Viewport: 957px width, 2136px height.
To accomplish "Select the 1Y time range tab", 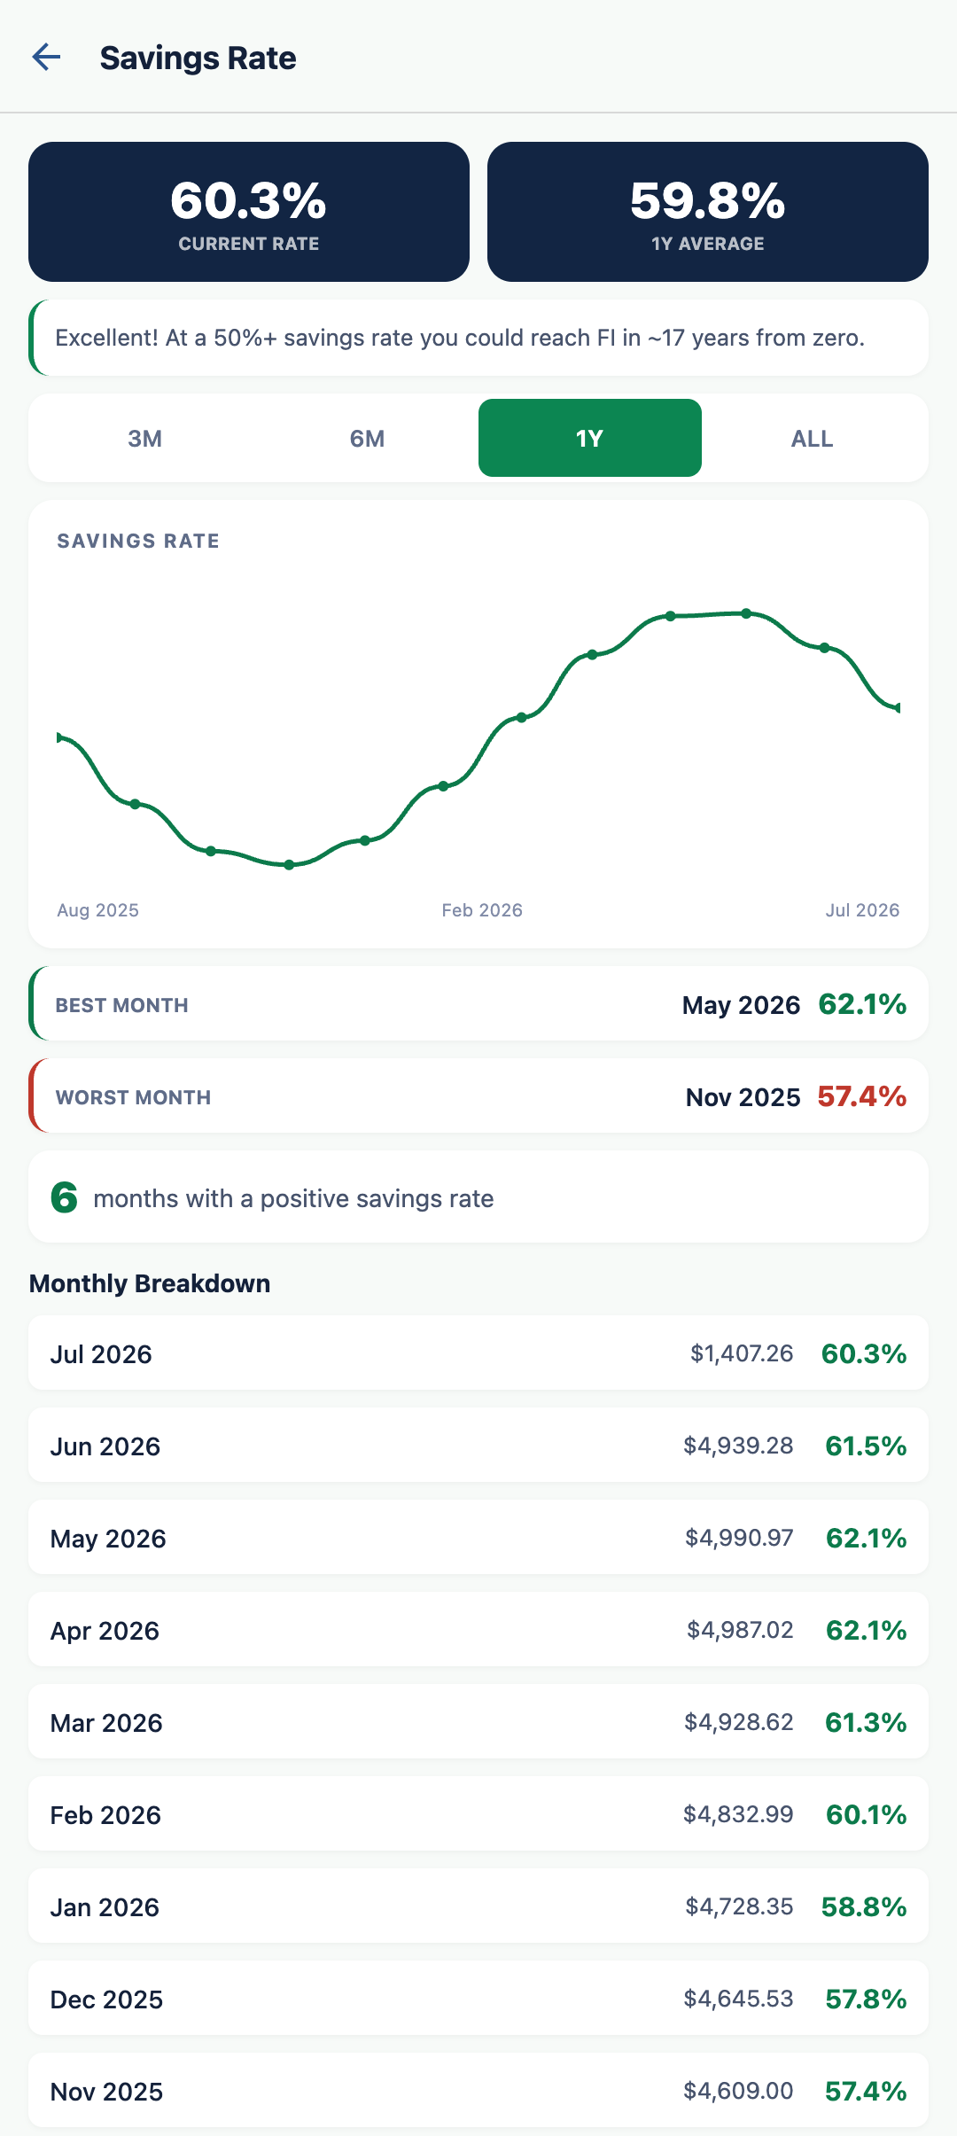I will pos(590,438).
